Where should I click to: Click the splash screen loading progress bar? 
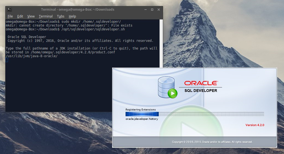pyautogui.click(x=195, y=114)
